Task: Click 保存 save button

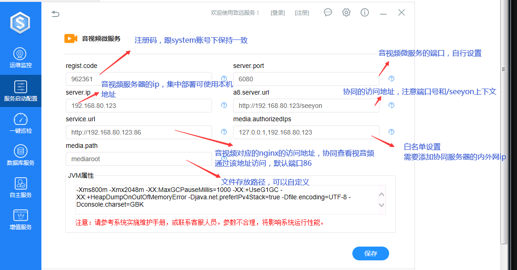Action: (x=371, y=253)
